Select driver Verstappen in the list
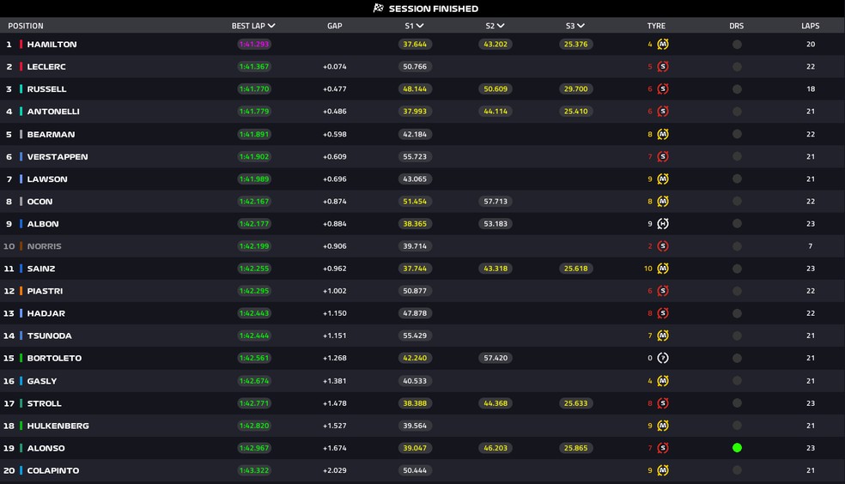This screenshot has height=484, width=845. pos(58,157)
